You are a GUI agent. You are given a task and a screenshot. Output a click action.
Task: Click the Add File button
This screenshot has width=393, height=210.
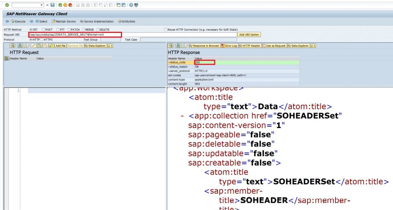60,46
